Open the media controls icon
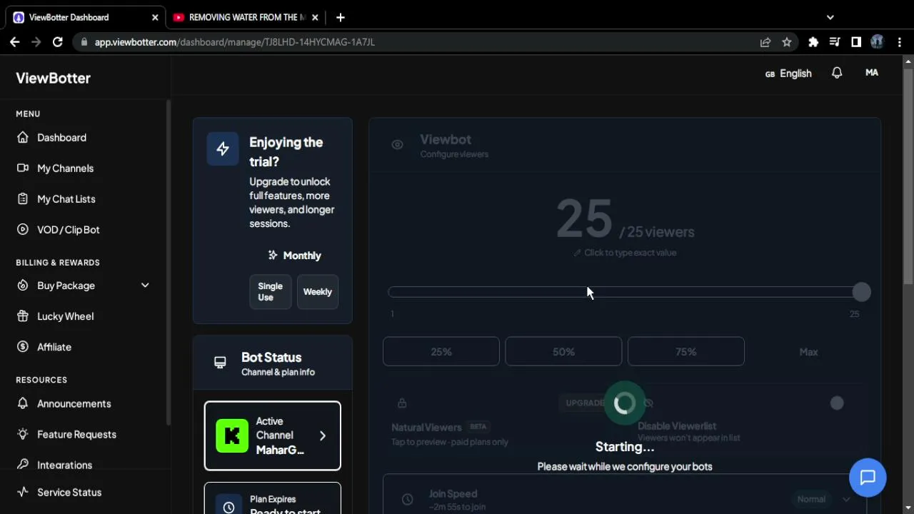Screen dimensions: 914x514 [x=835, y=42]
